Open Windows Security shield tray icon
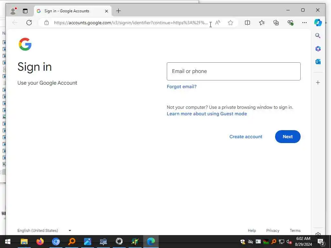The image size is (331, 248). [243, 242]
